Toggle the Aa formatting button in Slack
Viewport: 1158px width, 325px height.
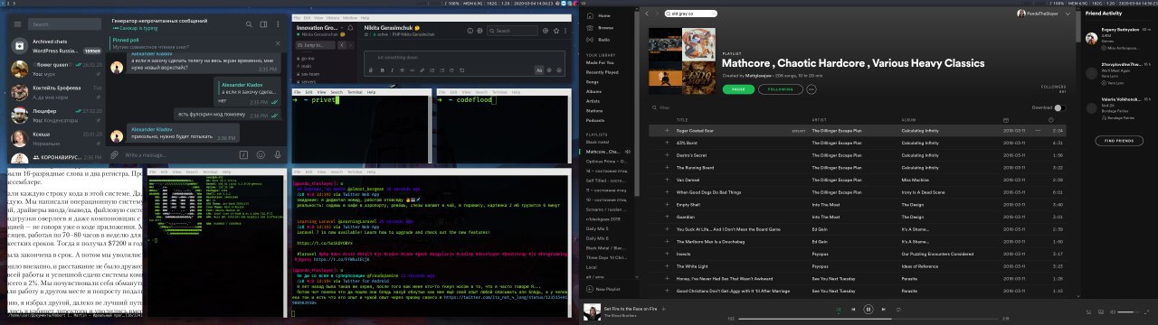539,70
